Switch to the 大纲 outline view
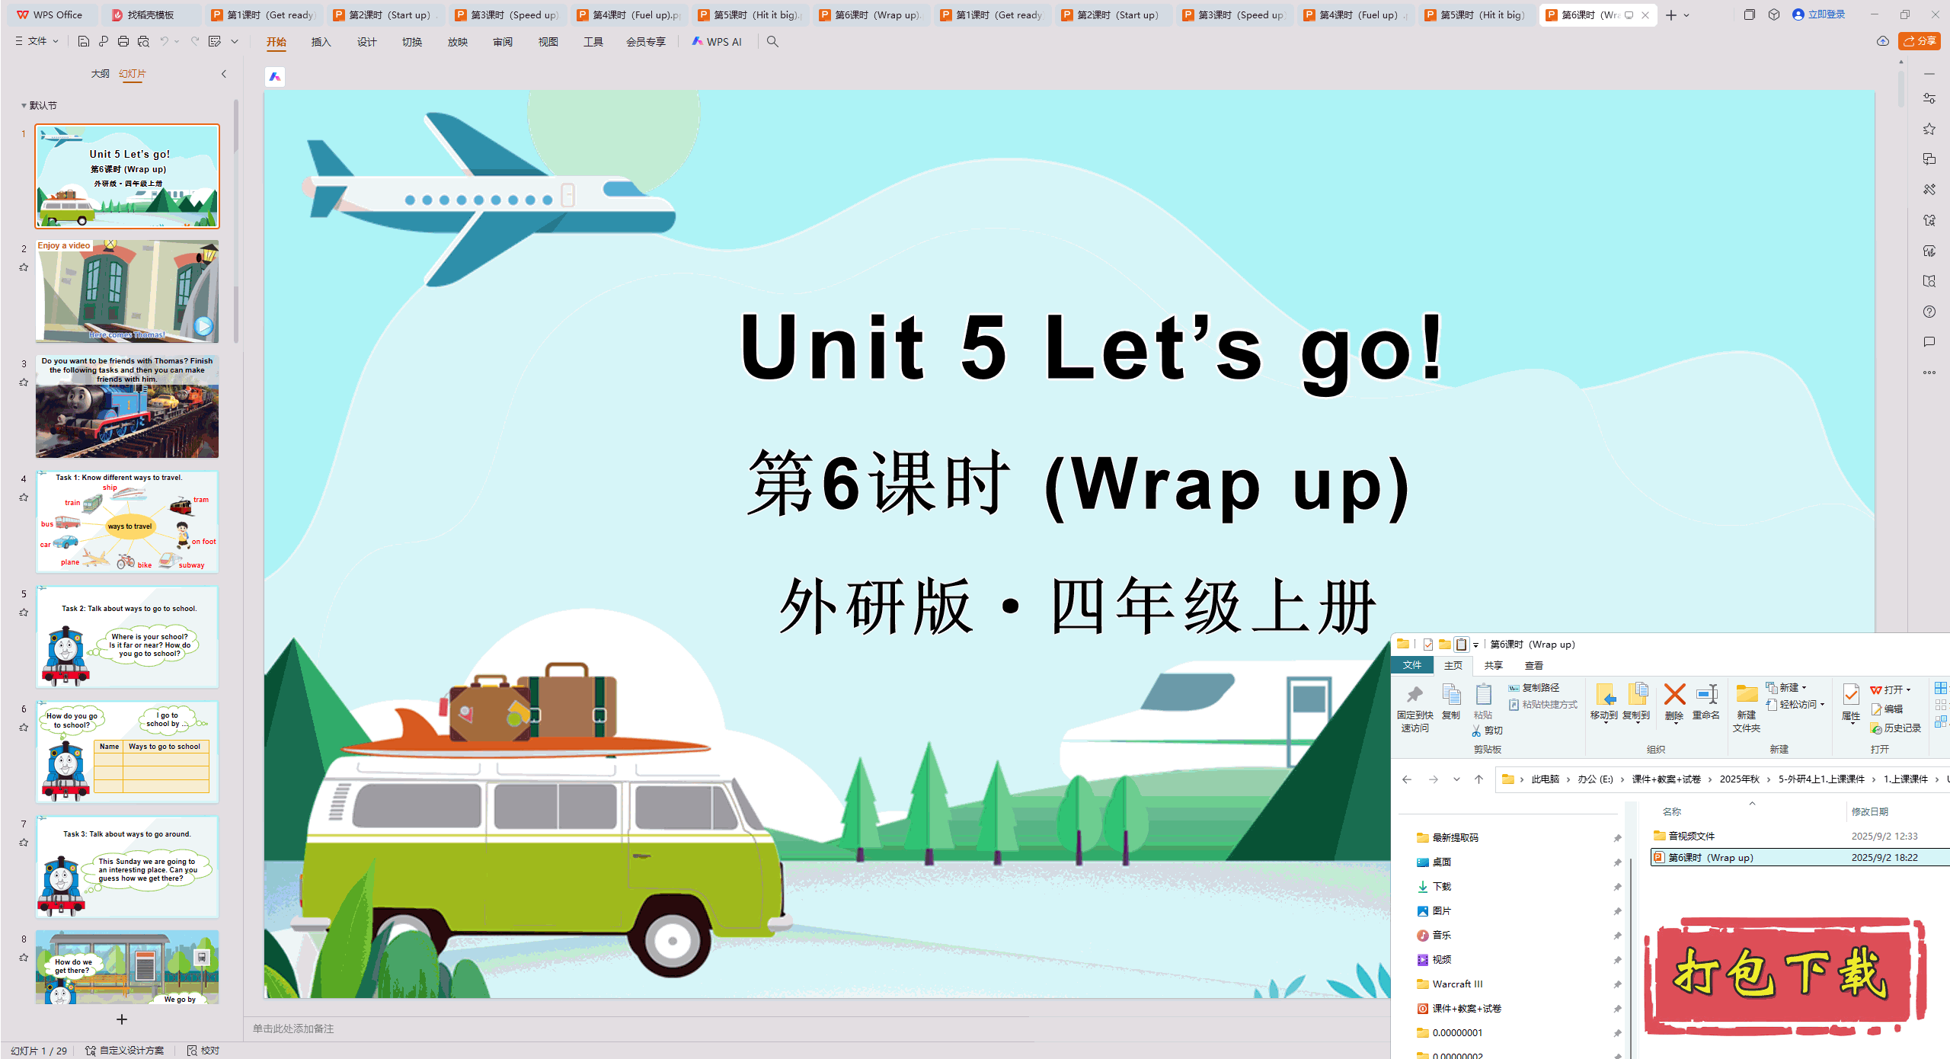 coord(100,74)
